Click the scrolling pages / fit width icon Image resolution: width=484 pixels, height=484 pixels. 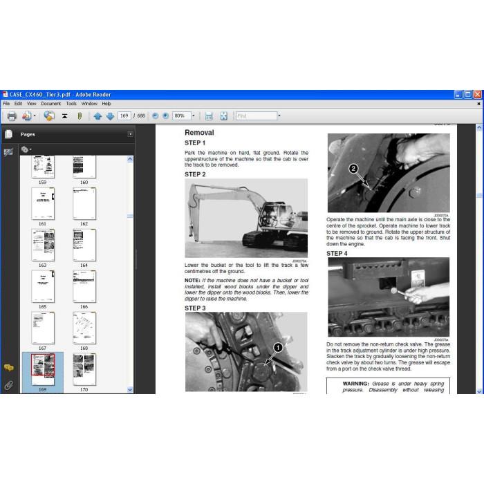[209, 116]
